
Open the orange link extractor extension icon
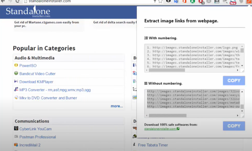click(x=249, y=1)
